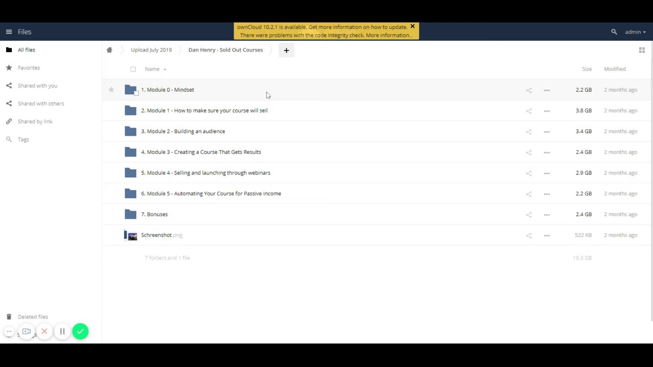Share the Module 1 folder
This screenshot has width=653, height=367.
click(529, 111)
